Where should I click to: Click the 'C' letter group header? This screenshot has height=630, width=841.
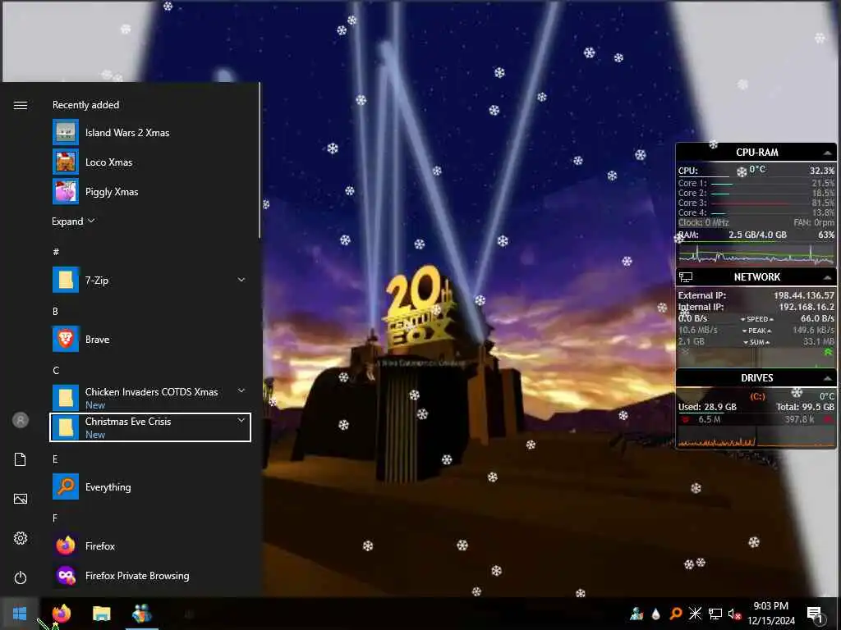[x=56, y=370]
